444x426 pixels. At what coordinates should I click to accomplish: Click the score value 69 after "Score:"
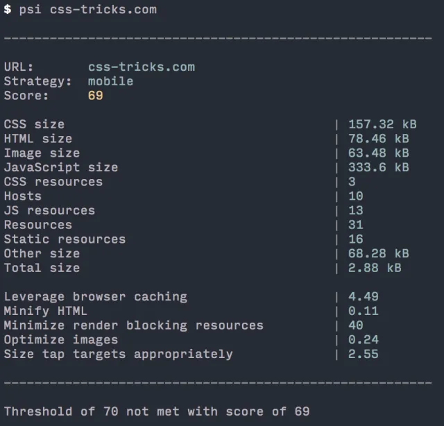pyautogui.click(x=96, y=96)
